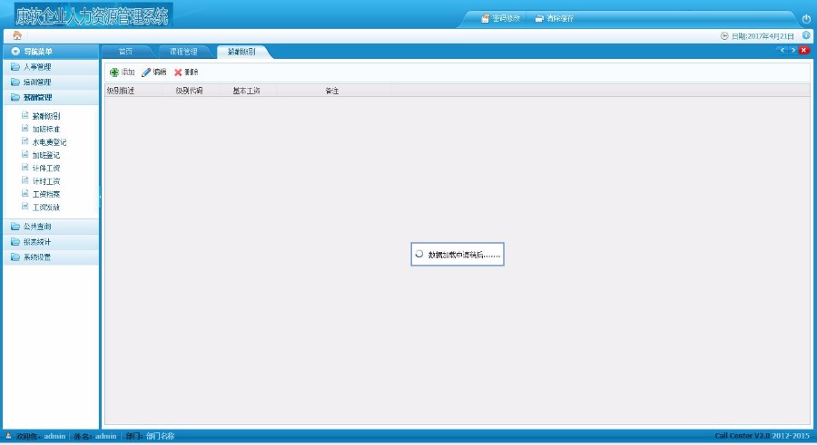The image size is (817, 445).
Task: Click the admin welcome text in status bar
Action: point(41,436)
